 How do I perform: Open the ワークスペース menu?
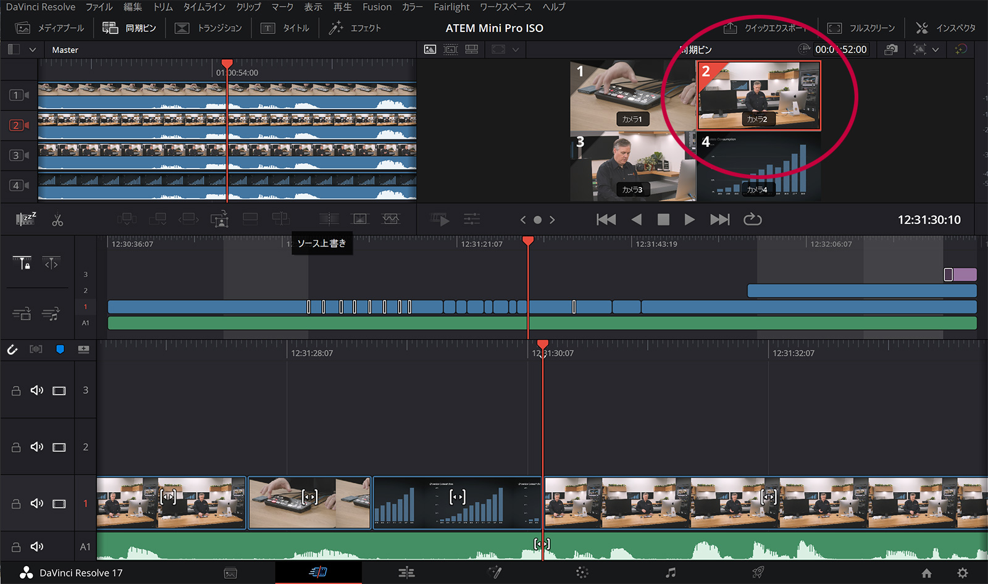click(x=506, y=7)
